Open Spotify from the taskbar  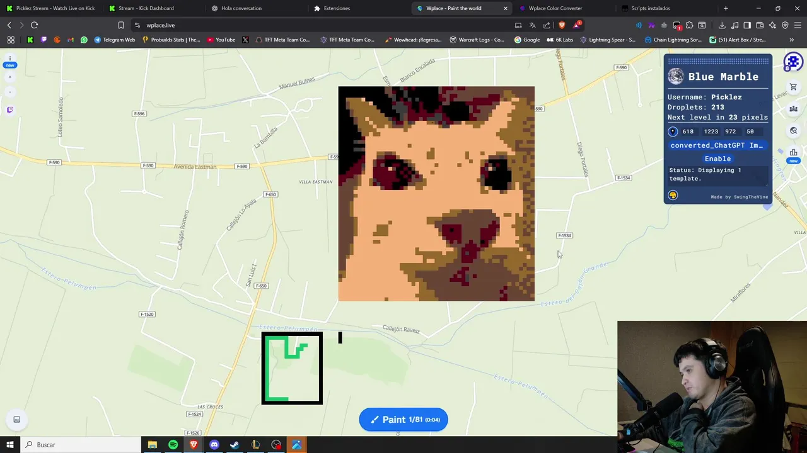pyautogui.click(x=173, y=445)
